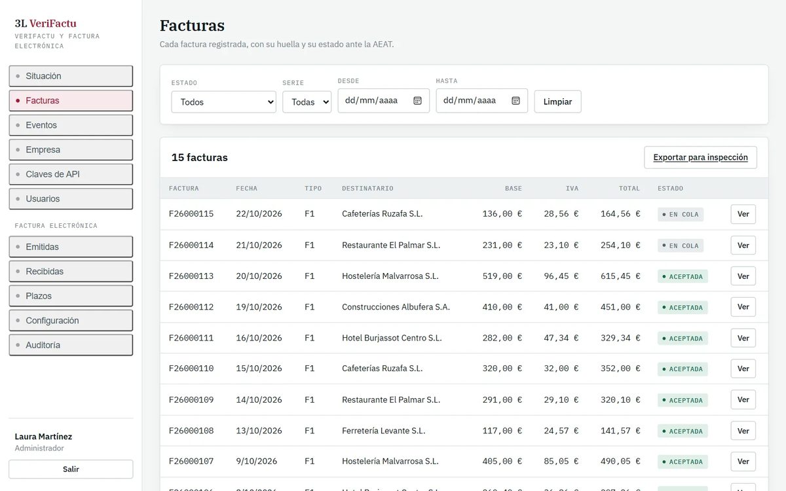
Task: Open calendar picker in Desde date field
Action: point(417,101)
